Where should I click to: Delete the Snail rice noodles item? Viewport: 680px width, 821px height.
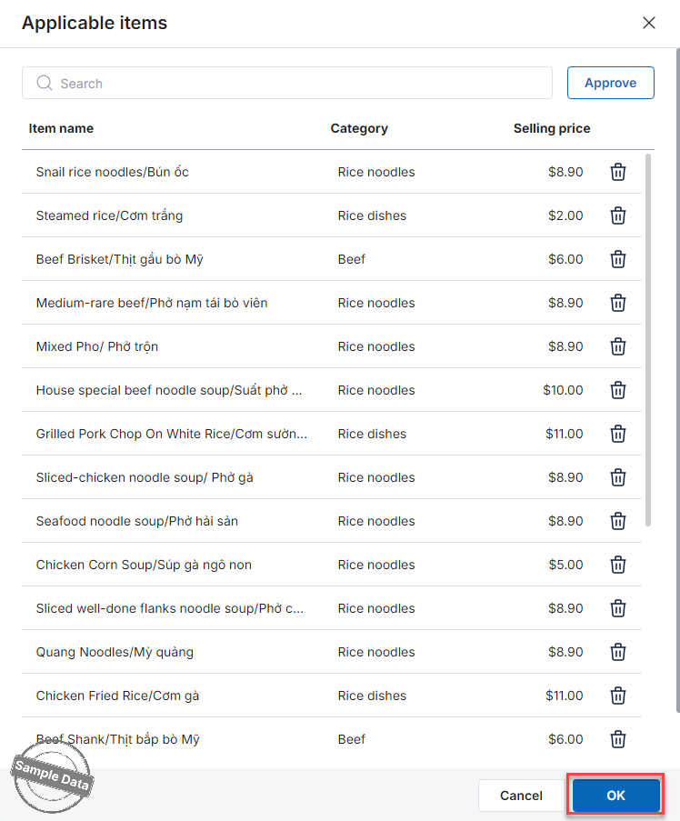(x=618, y=172)
